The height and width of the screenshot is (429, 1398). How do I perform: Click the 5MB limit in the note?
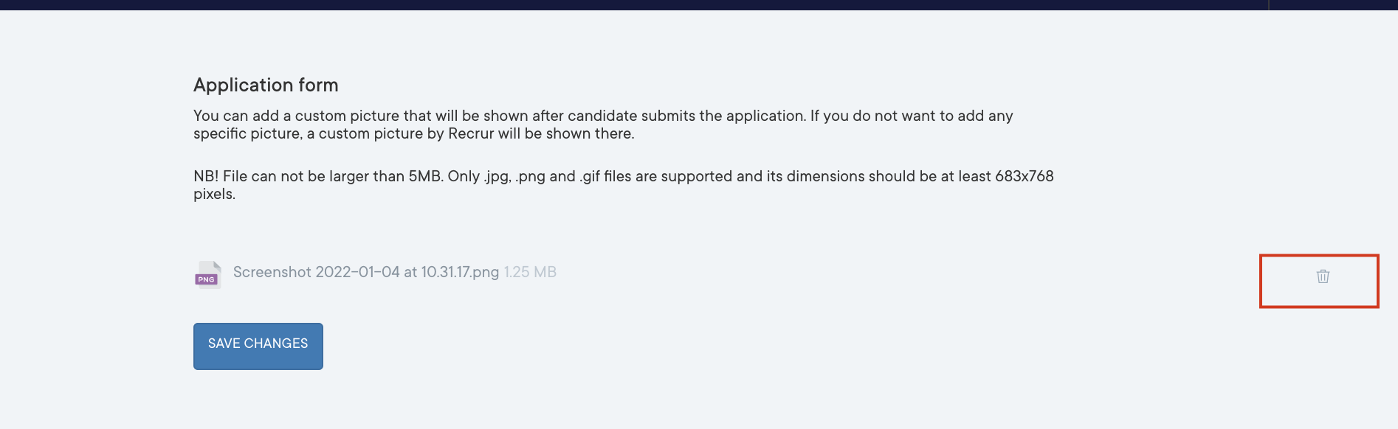[x=424, y=176]
